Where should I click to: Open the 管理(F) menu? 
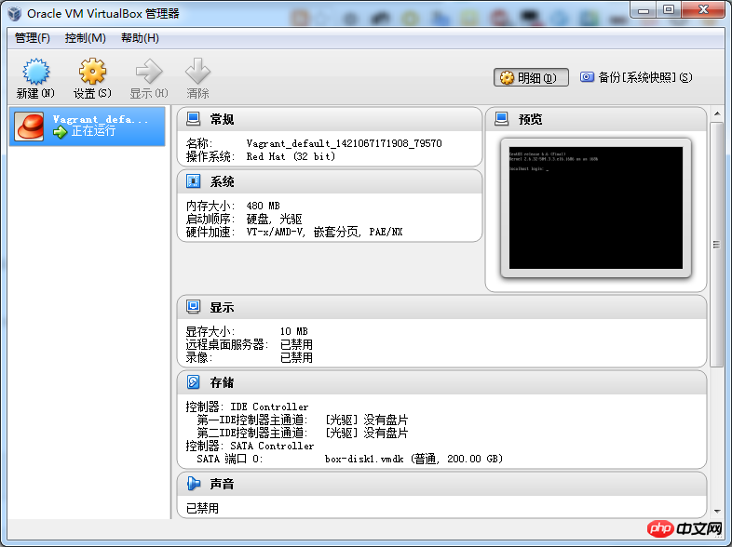[33, 38]
